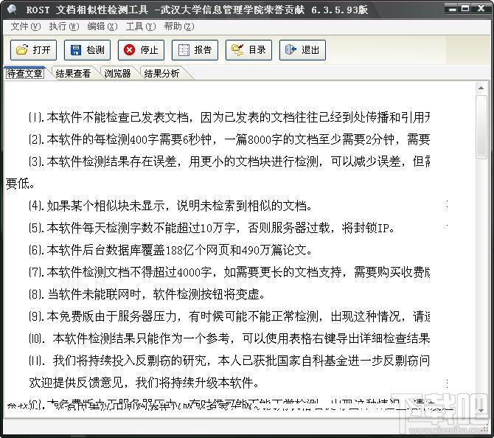The image size is (494, 438).
Task: Click the 退出 button label
Action: pyautogui.click(x=310, y=50)
